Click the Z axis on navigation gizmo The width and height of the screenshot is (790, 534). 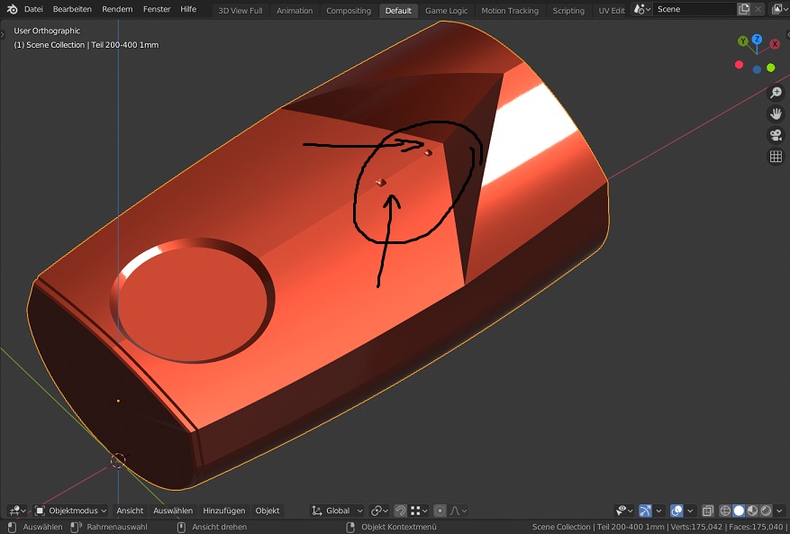[757, 41]
